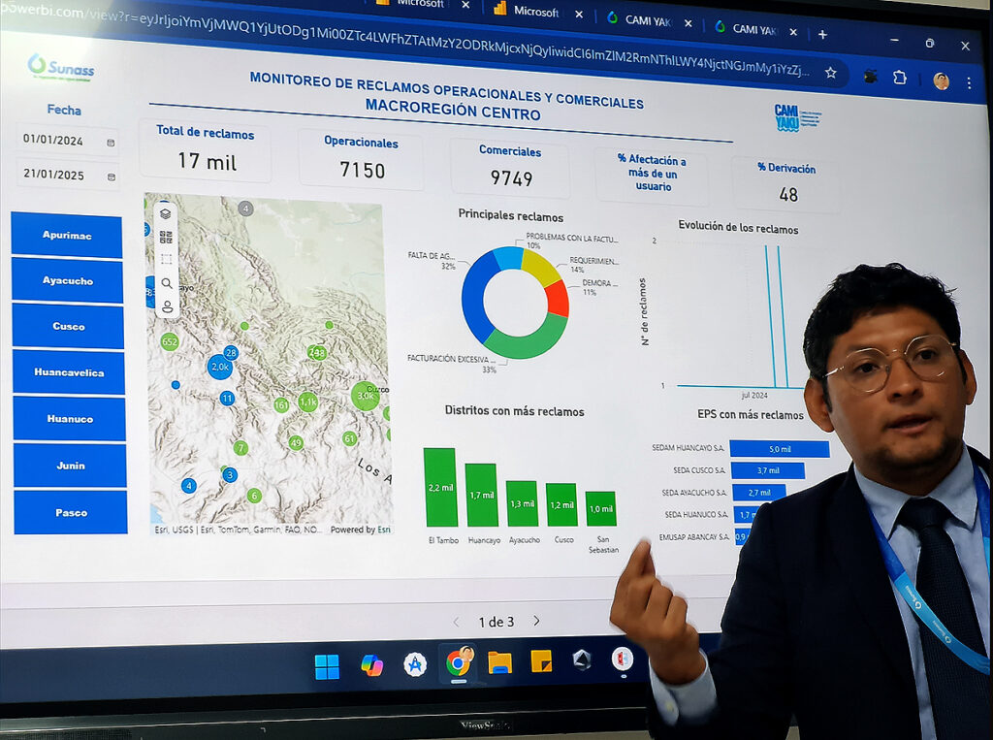
Task: Click the '1 de 3' page indicator
Action: point(496,622)
